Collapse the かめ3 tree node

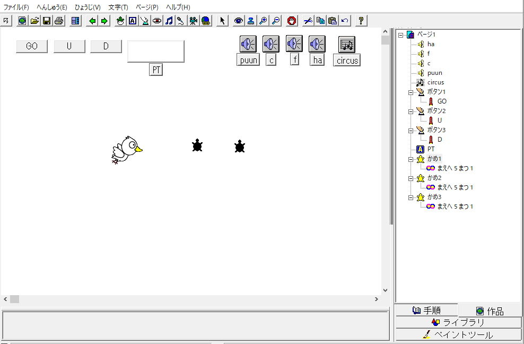click(x=411, y=198)
